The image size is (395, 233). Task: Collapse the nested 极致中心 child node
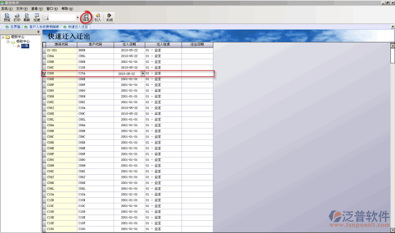click(8, 41)
